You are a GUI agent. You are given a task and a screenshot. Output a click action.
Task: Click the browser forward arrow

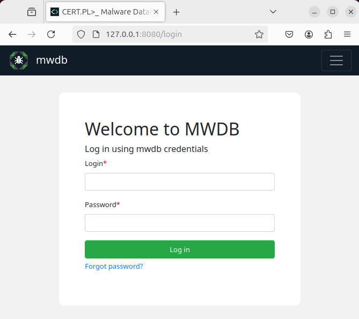pyautogui.click(x=32, y=34)
